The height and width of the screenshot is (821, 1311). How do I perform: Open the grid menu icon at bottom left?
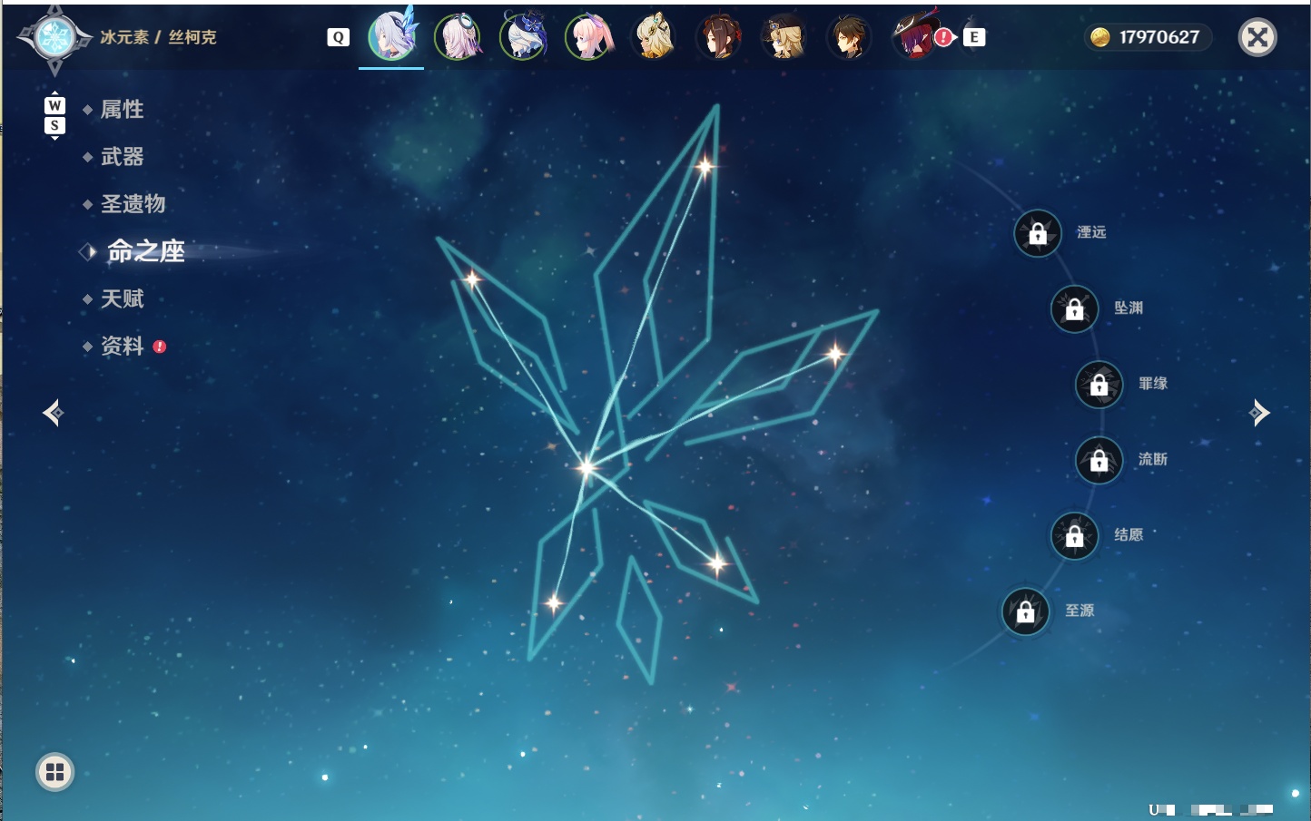pos(54,772)
